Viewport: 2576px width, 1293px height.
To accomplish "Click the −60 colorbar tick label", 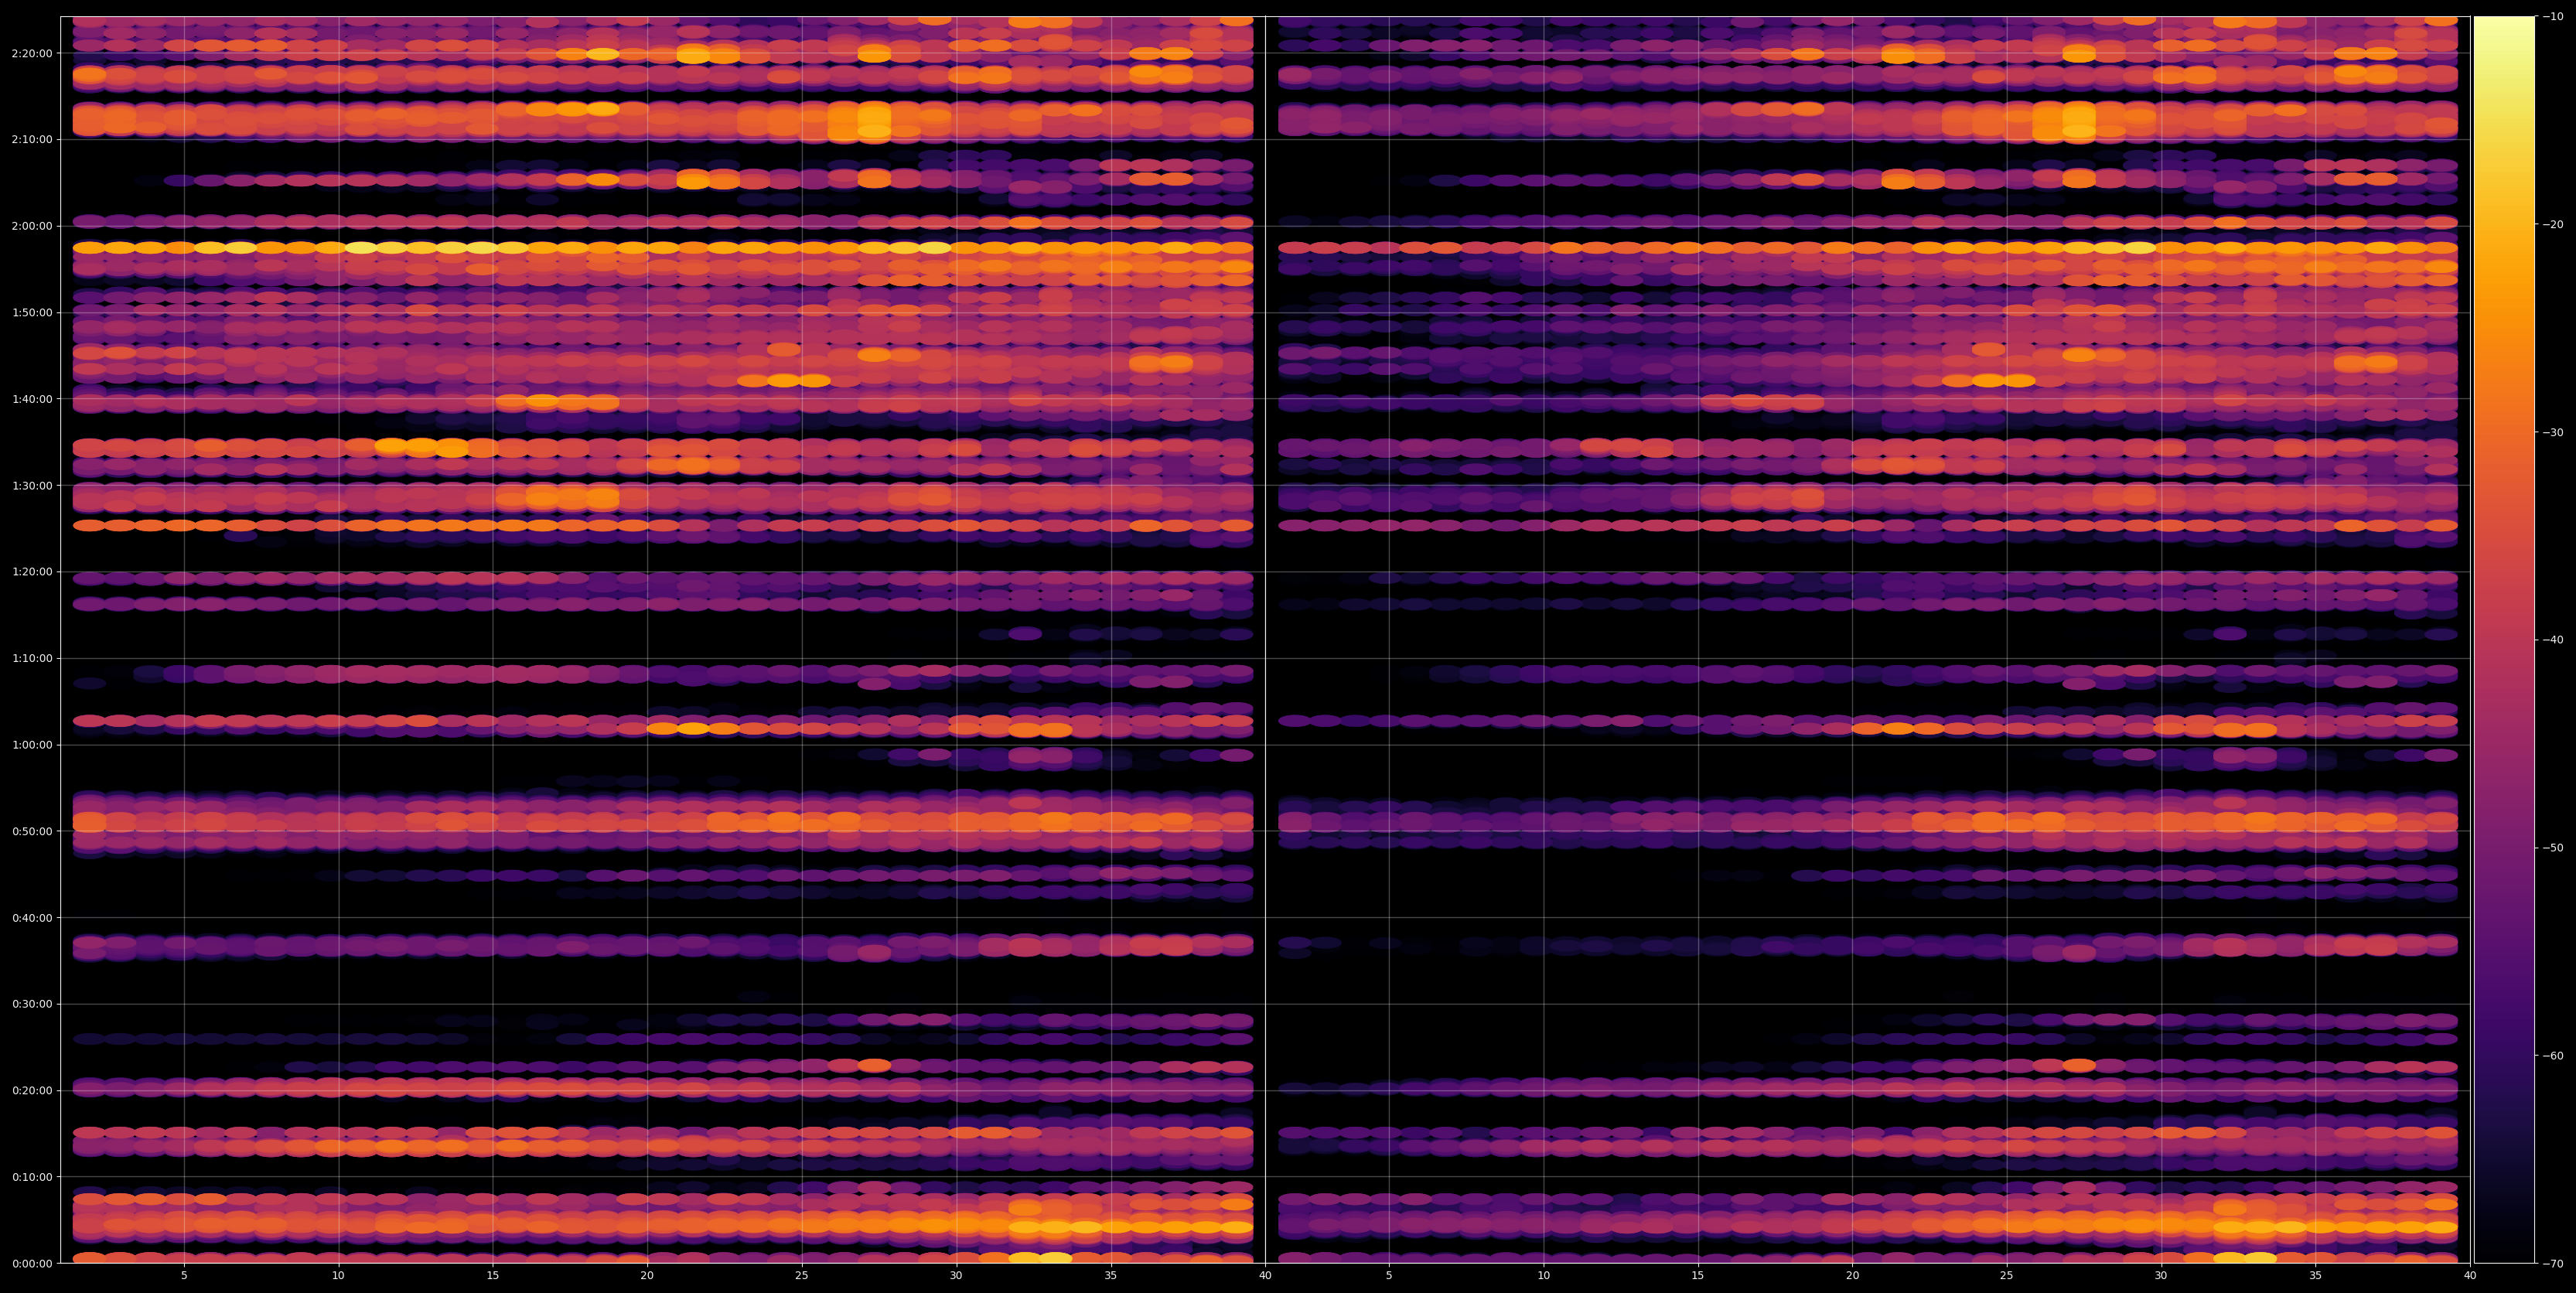I will coord(2552,1055).
